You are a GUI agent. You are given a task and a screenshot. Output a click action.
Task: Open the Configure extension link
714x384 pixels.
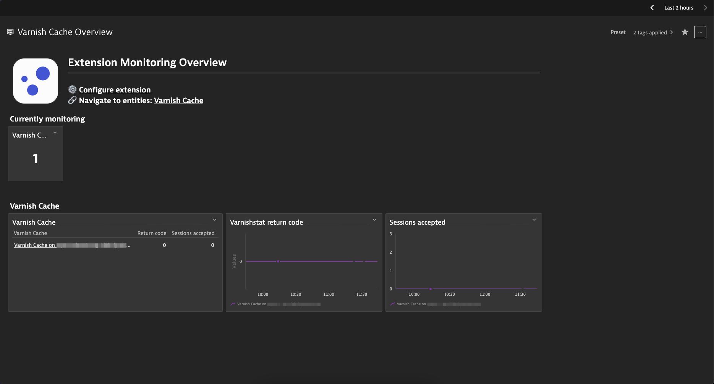115,89
